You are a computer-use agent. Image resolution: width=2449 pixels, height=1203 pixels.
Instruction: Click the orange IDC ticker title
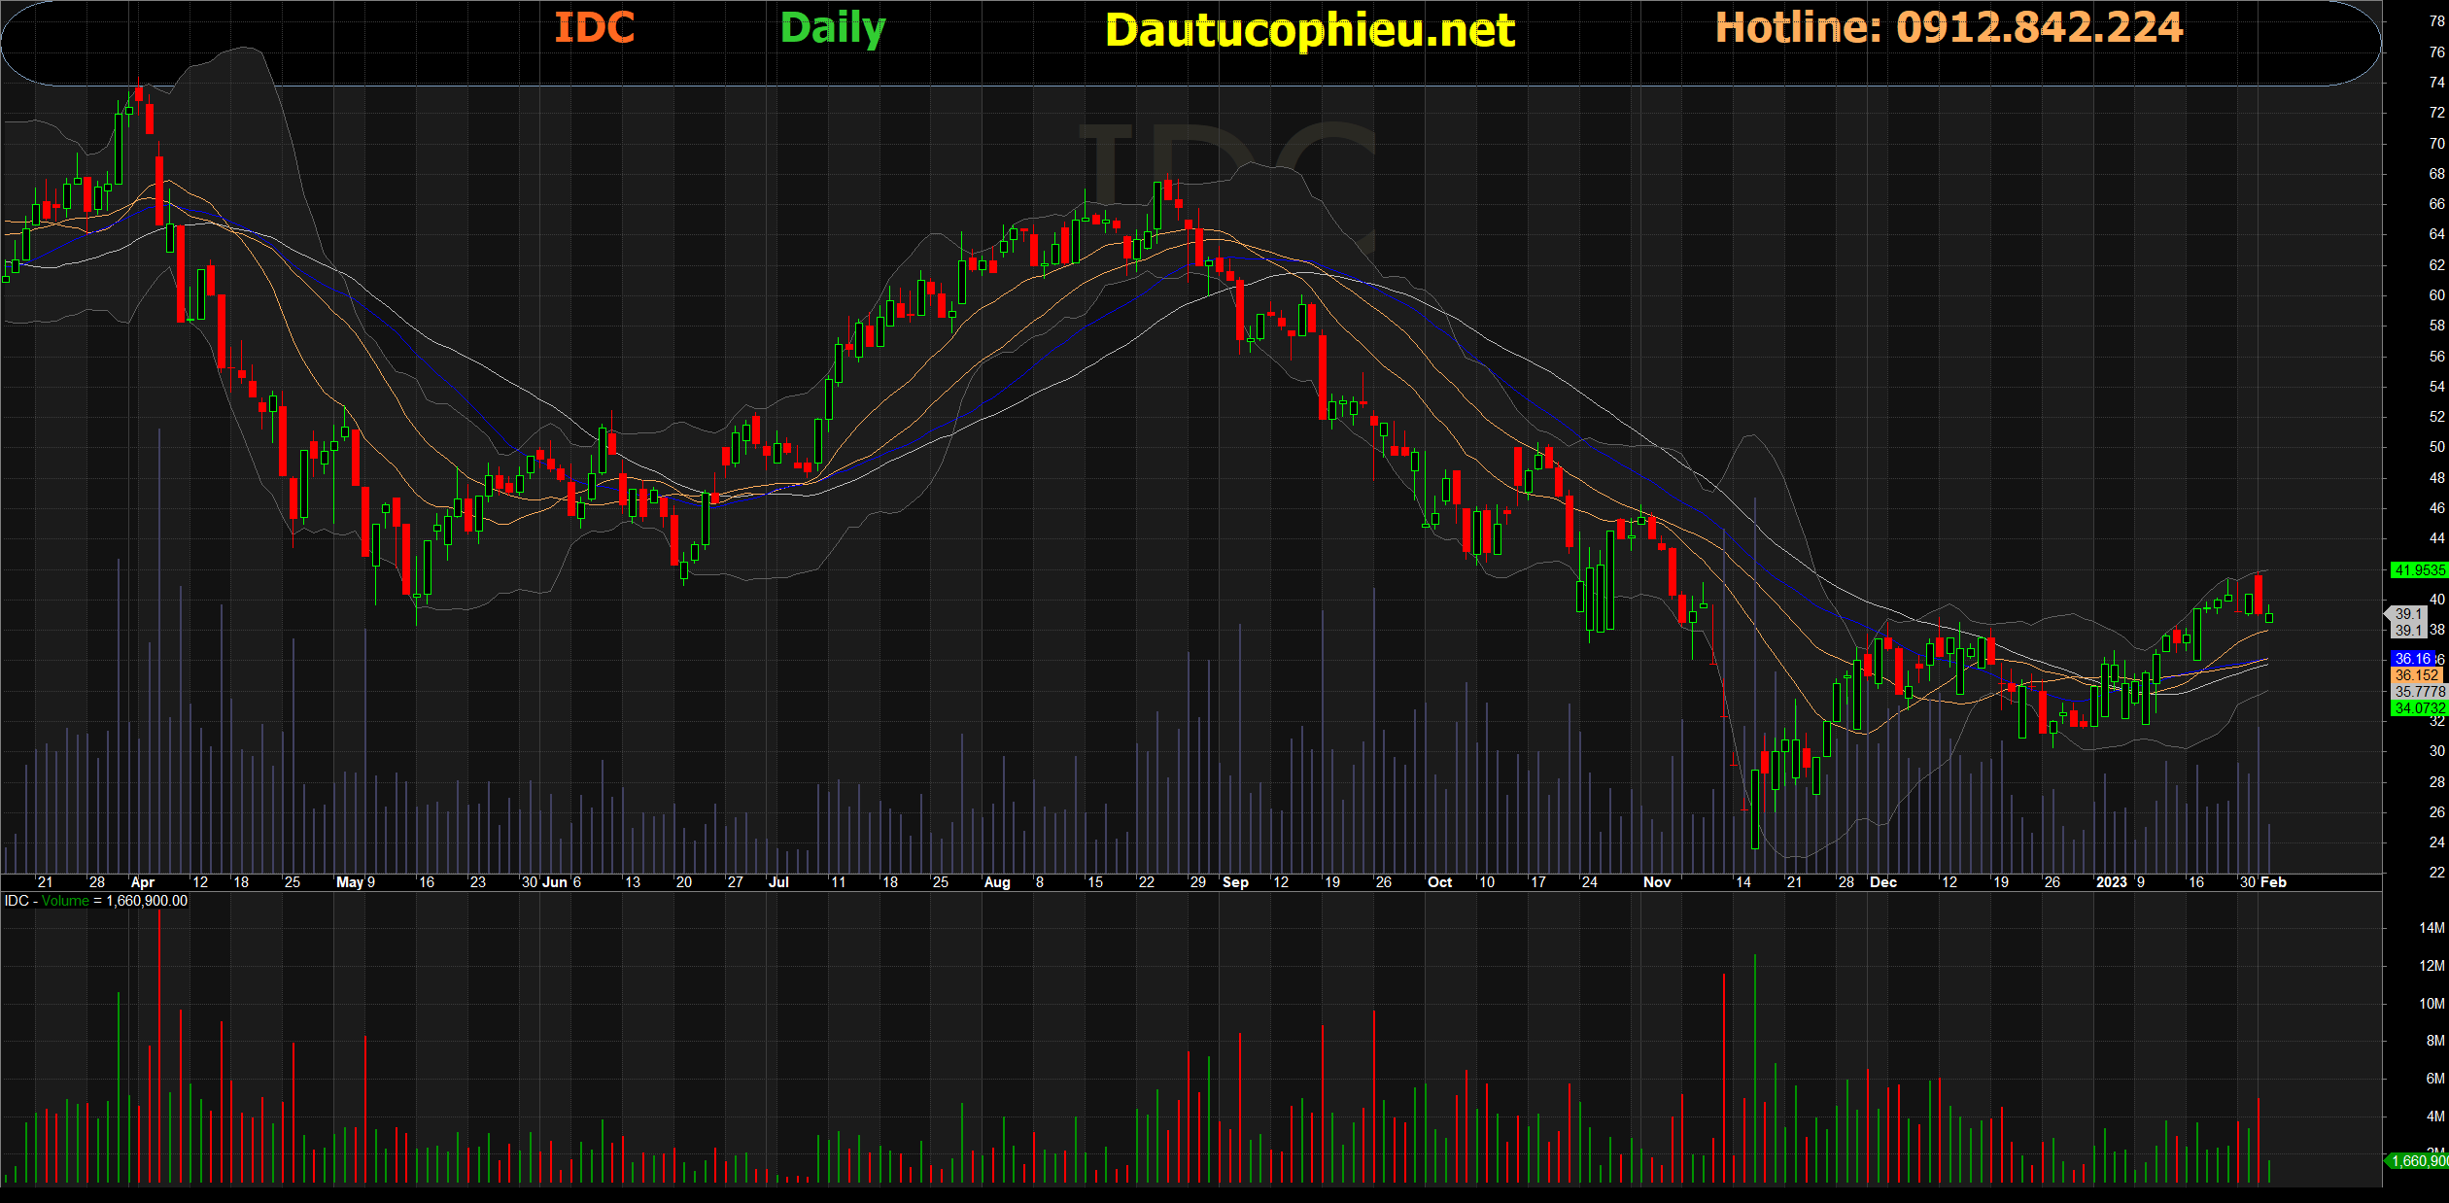[594, 28]
